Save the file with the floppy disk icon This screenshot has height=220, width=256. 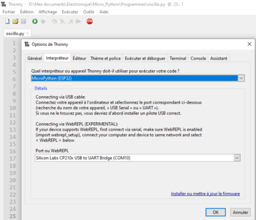click(x=23, y=21)
